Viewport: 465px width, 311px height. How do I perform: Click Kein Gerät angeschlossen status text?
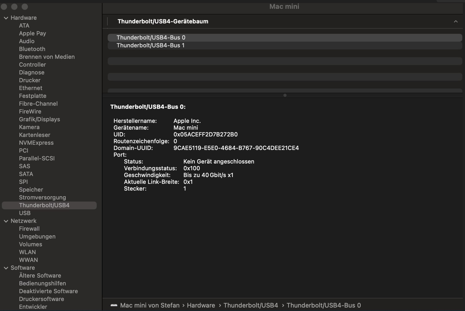(x=219, y=162)
